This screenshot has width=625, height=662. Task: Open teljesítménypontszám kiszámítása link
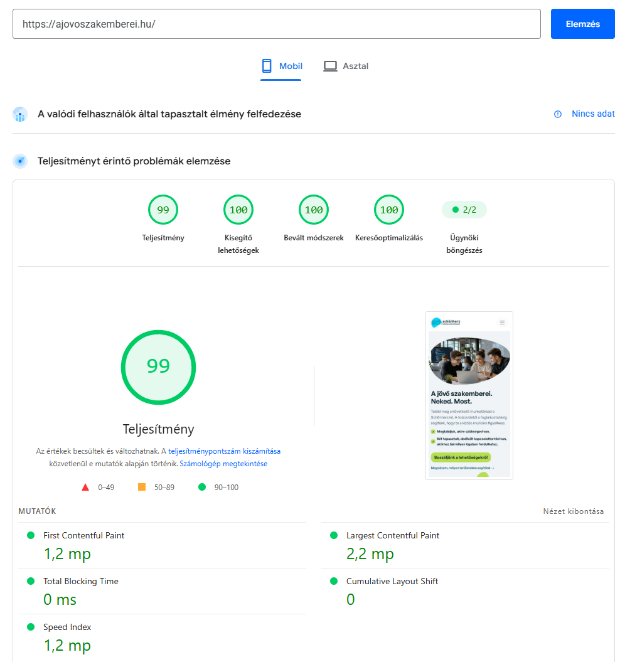point(224,451)
